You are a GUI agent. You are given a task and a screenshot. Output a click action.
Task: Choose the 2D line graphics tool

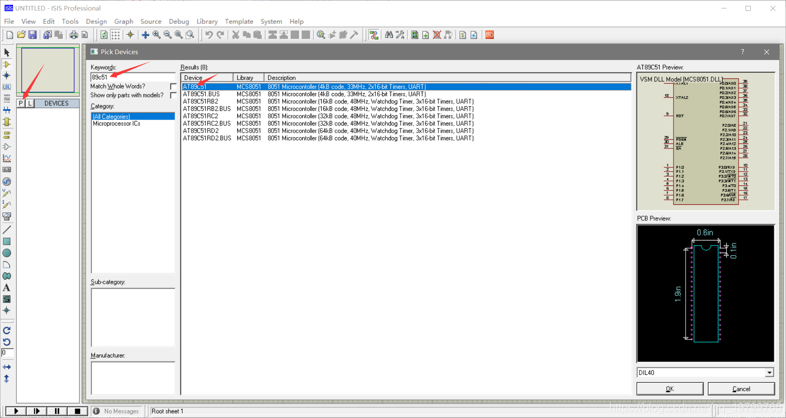pos(7,230)
